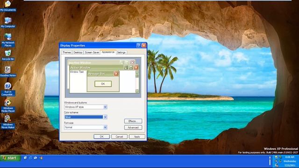The width and height of the screenshot is (299, 168).
Task: Click the My Network Places icon
Action: coord(8,40)
